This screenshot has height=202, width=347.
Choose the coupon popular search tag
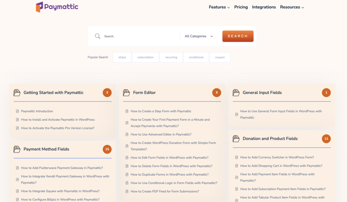[220, 57]
